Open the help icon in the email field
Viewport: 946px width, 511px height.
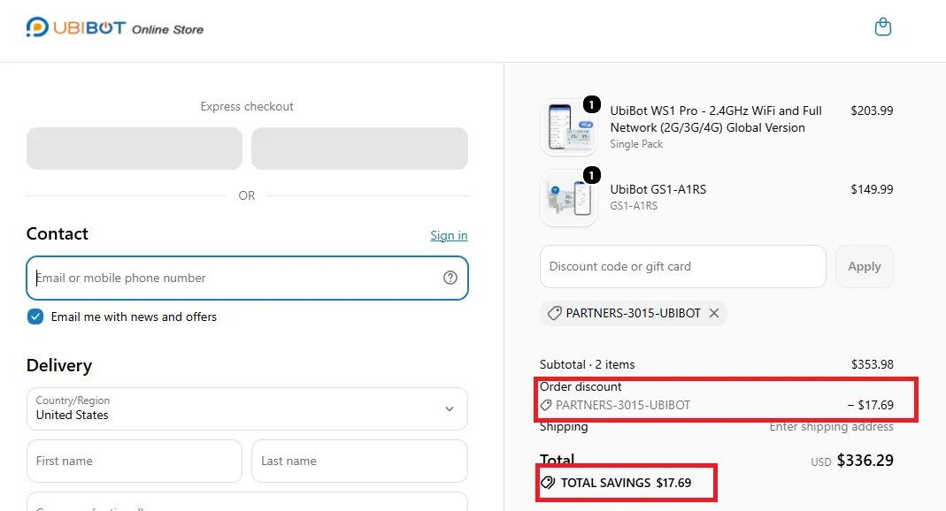(x=450, y=278)
